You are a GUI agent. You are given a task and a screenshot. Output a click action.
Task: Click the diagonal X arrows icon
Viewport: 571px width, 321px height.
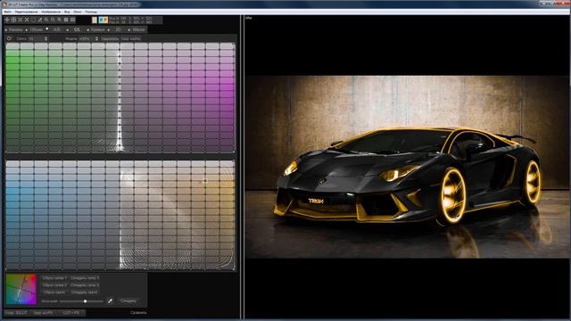(x=27, y=20)
